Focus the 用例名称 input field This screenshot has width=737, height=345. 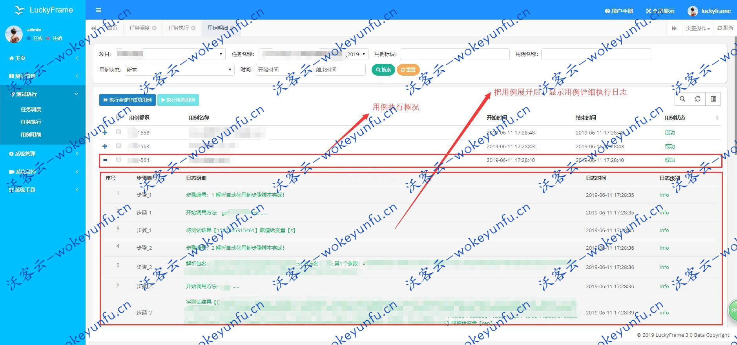point(596,54)
